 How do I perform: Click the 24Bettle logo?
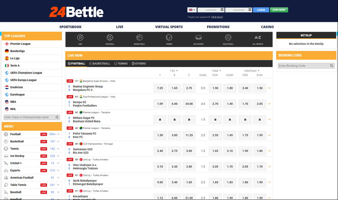click(x=76, y=12)
